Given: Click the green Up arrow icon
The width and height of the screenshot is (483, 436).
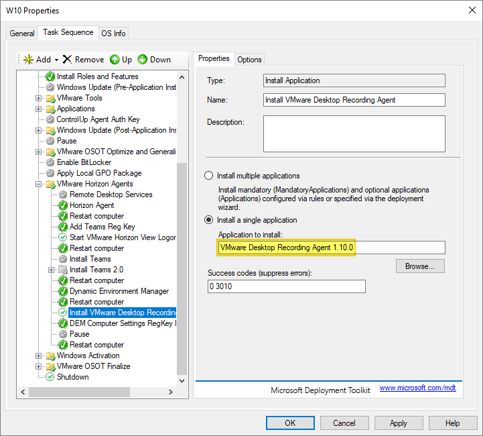Looking at the screenshot, I should coord(115,60).
